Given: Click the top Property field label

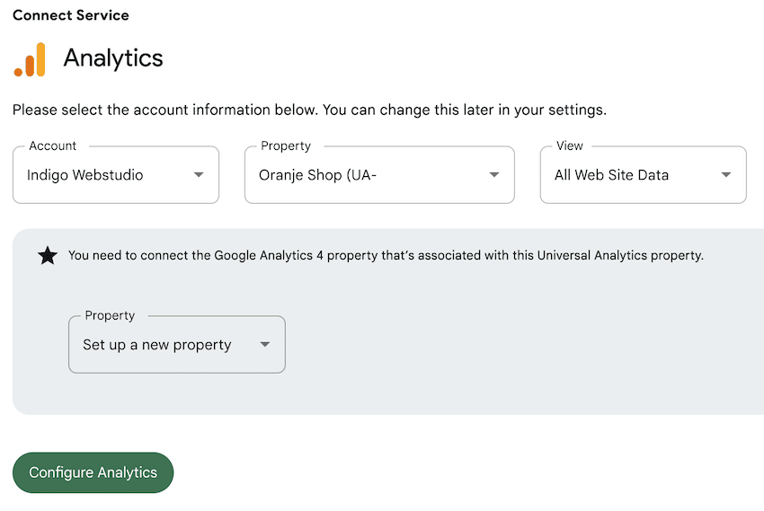Looking at the screenshot, I should pyautogui.click(x=286, y=145).
